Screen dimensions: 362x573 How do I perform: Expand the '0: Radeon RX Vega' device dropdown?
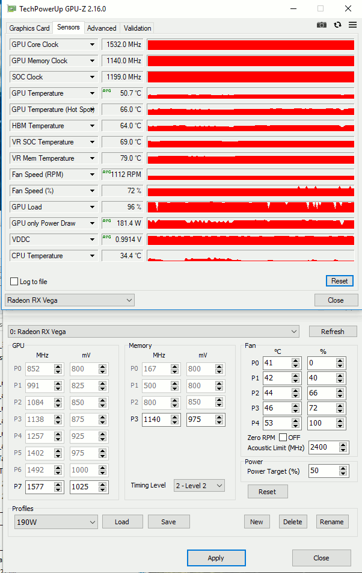[153, 332]
